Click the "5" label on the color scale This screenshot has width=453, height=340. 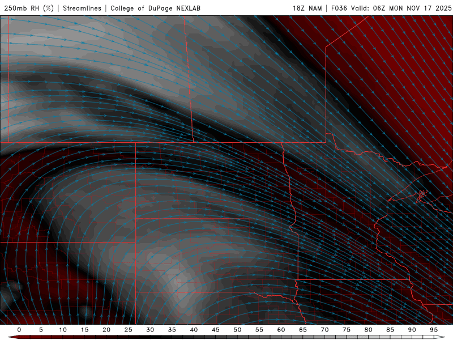pos(41,330)
